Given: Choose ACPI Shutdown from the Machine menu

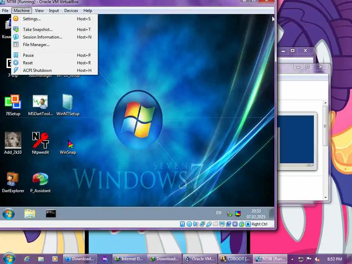Looking at the screenshot, I should pyautogui.click(x=55, y=70).
